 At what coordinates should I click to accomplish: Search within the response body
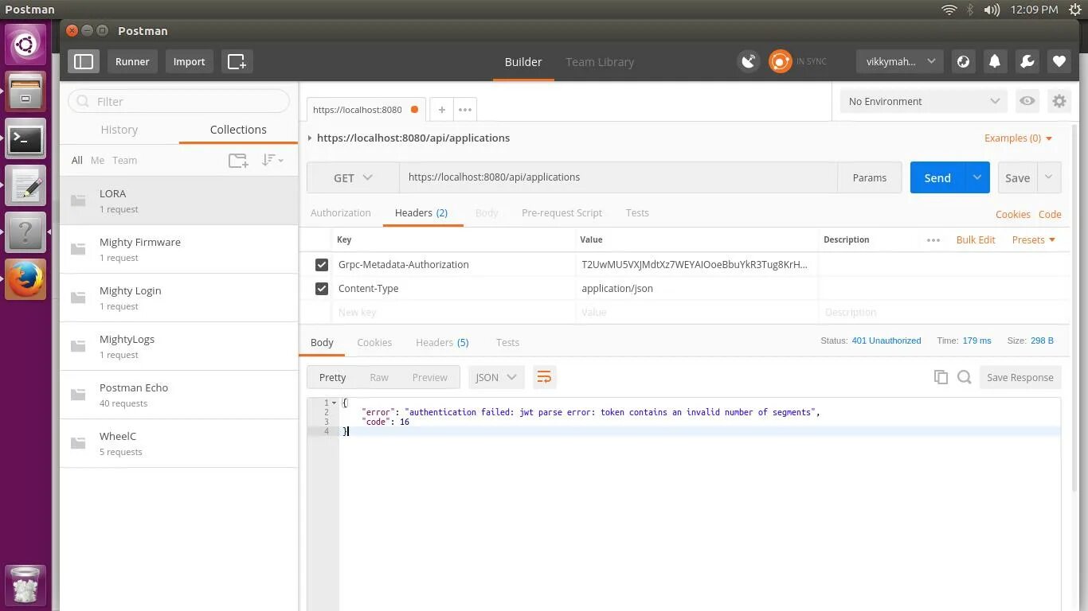[964, 377]
